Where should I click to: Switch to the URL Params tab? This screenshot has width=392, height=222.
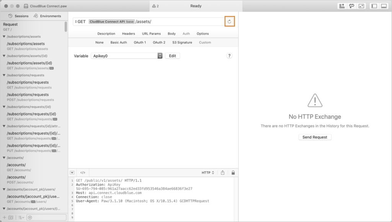pyautogui.click(x=151, y=34)
